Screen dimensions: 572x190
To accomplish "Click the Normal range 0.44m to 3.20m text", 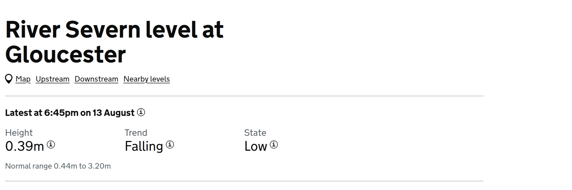I will [58, 166].
